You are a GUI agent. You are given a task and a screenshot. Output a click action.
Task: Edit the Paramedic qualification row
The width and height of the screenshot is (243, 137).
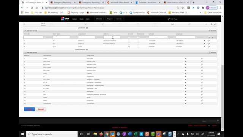[x=202, y=100]
